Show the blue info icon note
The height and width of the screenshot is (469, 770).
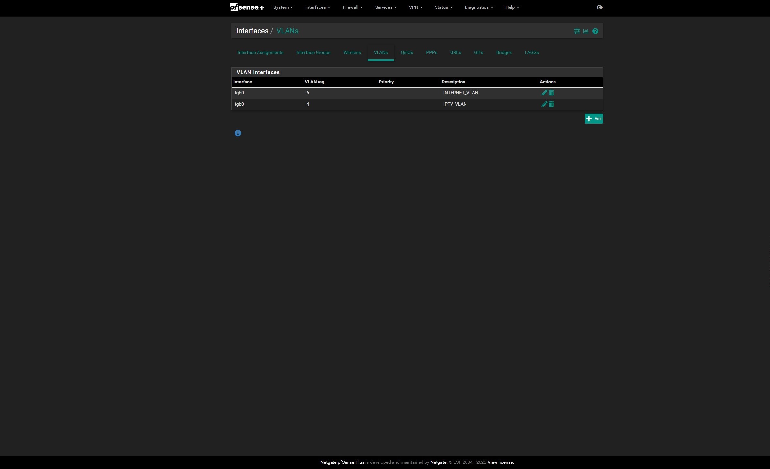pos(238,133)
